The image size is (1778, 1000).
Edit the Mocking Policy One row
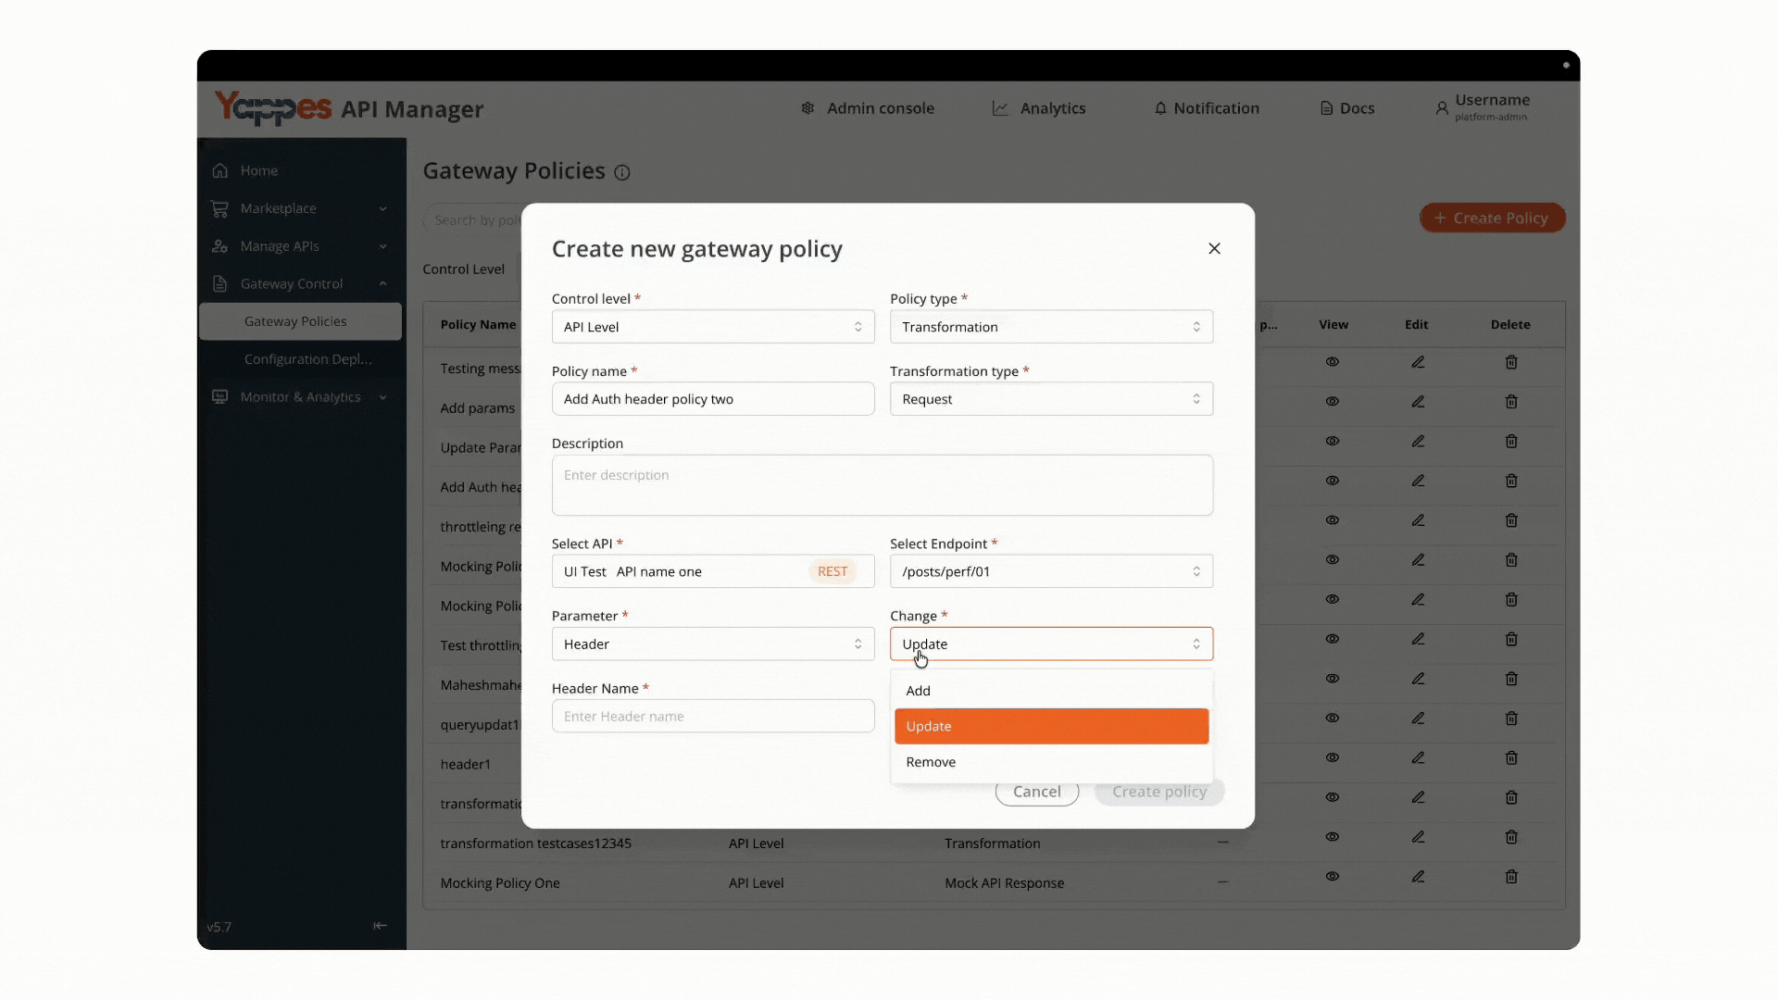click(x=1418, y=877)
